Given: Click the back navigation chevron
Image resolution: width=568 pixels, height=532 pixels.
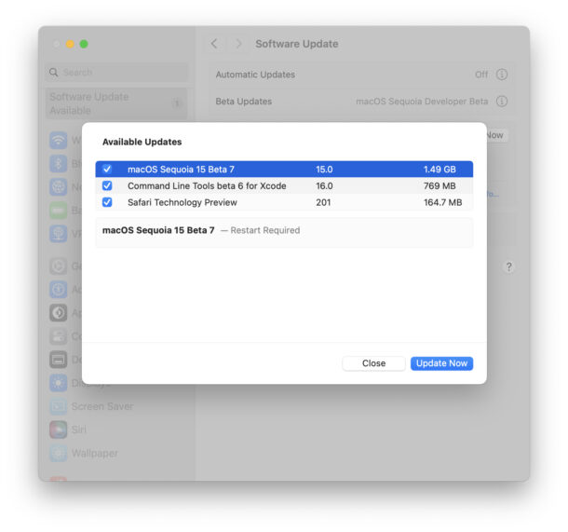Looking at the screenshot, I should tap(215, 44).
